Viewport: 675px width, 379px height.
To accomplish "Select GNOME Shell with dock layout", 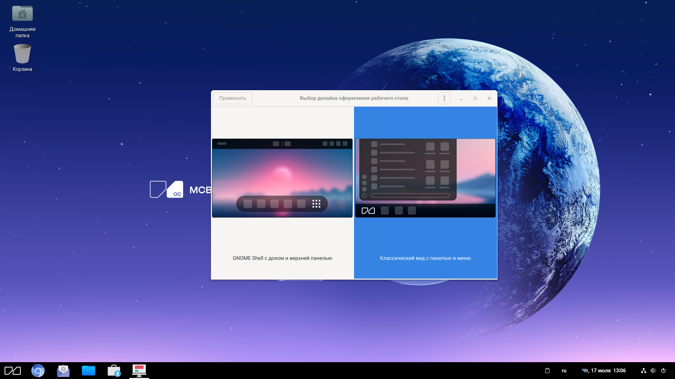I will (x=282, y=258).
